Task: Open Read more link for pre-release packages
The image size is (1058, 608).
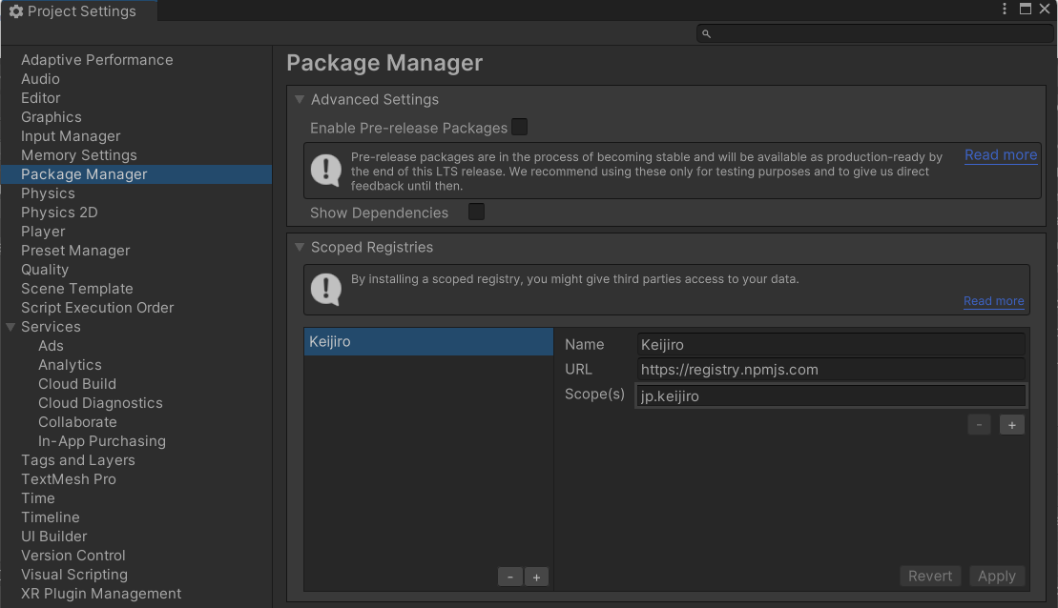Action: click(x=1000, y=155)
